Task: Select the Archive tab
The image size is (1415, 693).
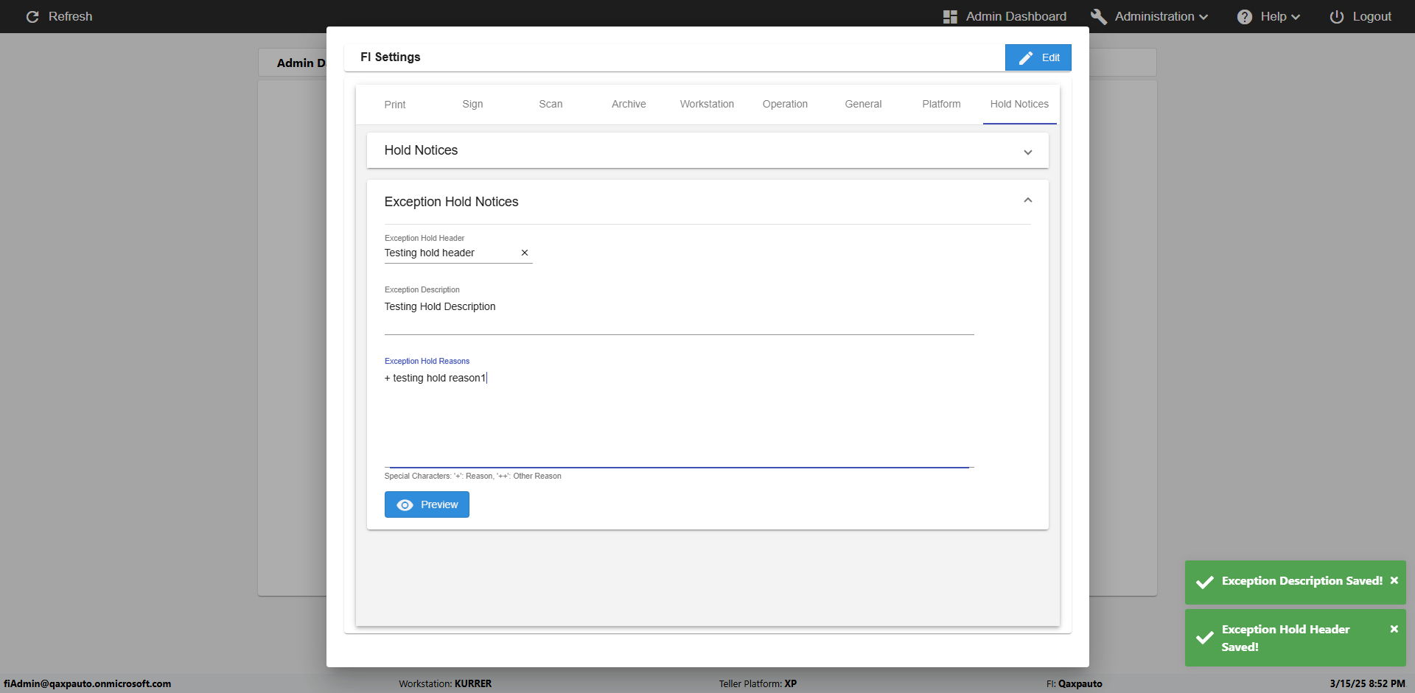Action: tap(629, 105)
